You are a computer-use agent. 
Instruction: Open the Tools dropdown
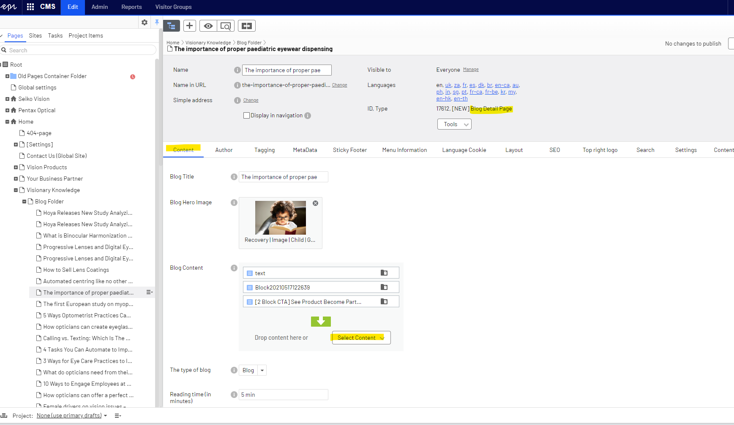(x=454, y=124)
